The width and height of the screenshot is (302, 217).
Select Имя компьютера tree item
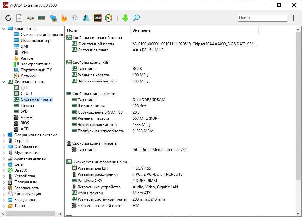pyautogui.click(x=33, y=41)
